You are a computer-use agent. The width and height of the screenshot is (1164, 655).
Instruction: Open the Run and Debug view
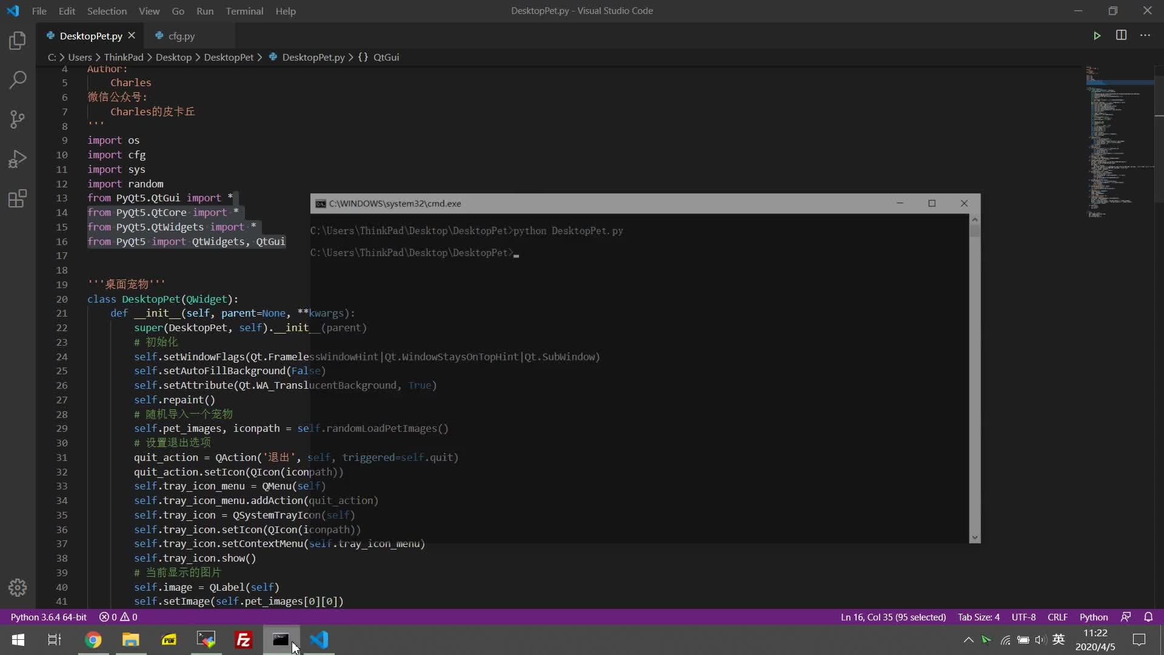tap(18, 159)
